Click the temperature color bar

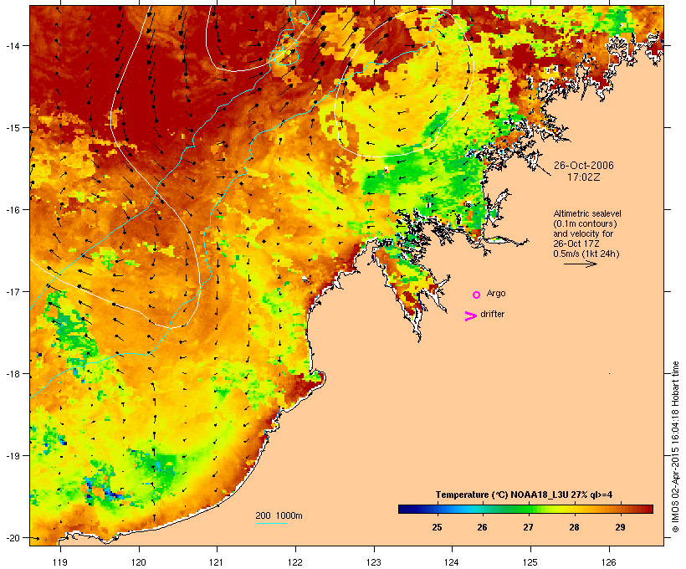click(525, 509)
